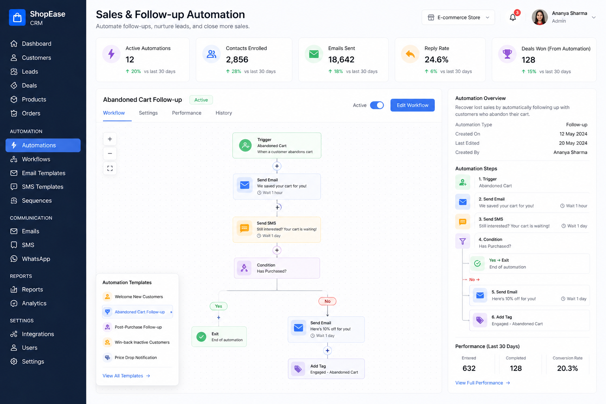Expand the user account menu chevron
606x404 pixels.
[593, 17]
